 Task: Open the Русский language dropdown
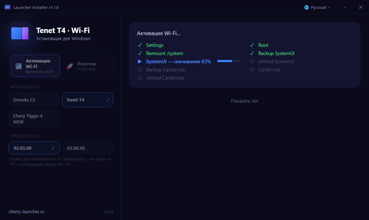(317, 7)
